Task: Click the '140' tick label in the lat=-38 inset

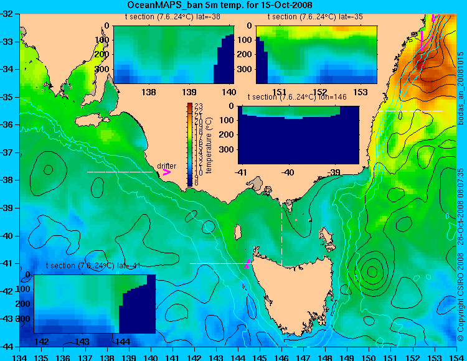Action: pos(229,92)
